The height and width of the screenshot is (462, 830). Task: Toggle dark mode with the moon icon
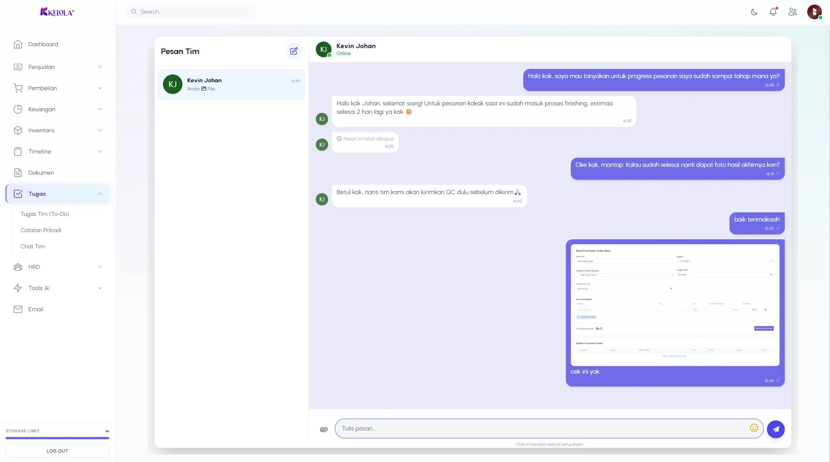pos(754,12)
